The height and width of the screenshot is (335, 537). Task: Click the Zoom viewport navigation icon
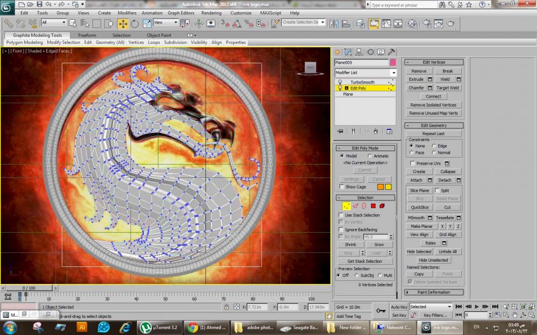506,307
